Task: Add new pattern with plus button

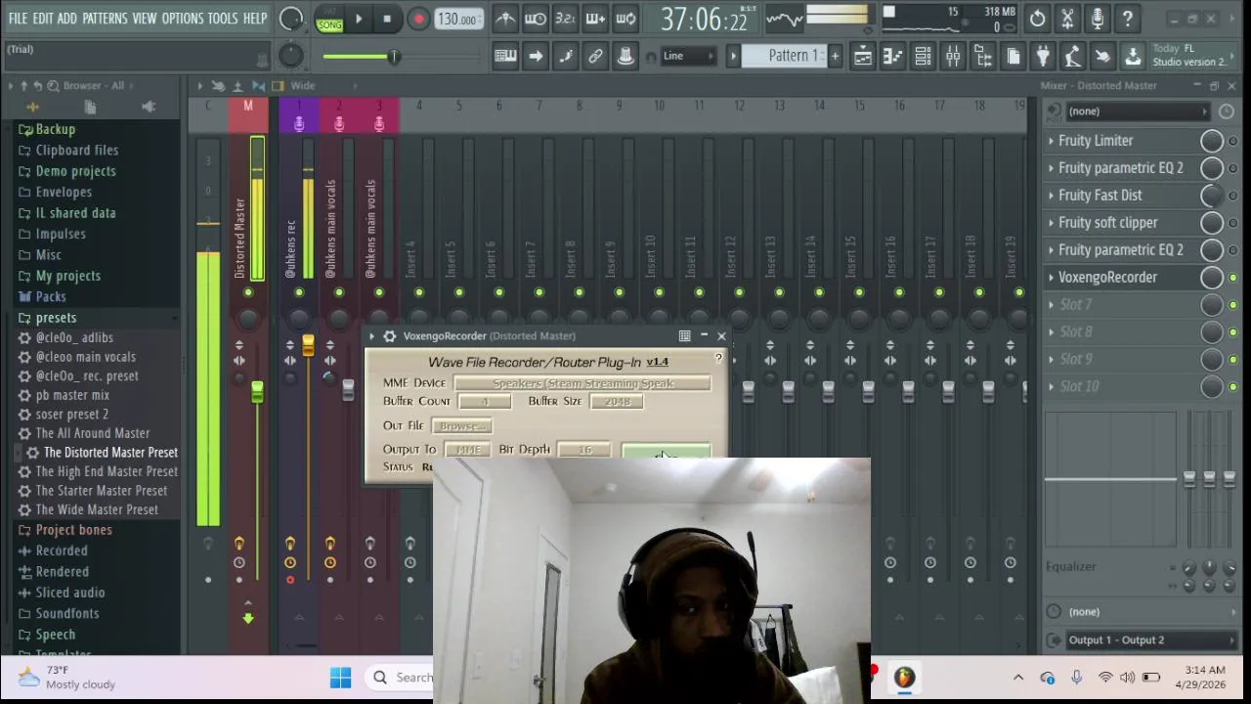Action: [x=835, y=56]
